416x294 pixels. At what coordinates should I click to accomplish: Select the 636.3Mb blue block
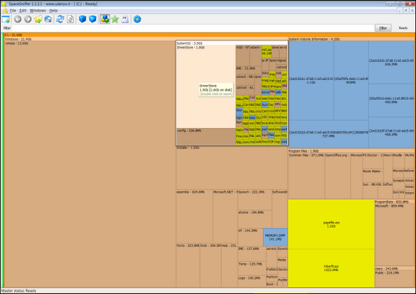click(x=391, y=62)
